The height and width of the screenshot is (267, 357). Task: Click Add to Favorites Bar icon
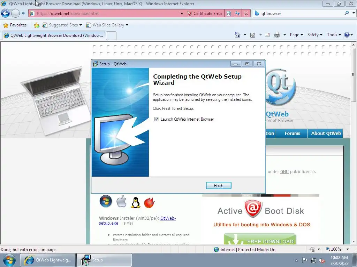click(36, 25)
